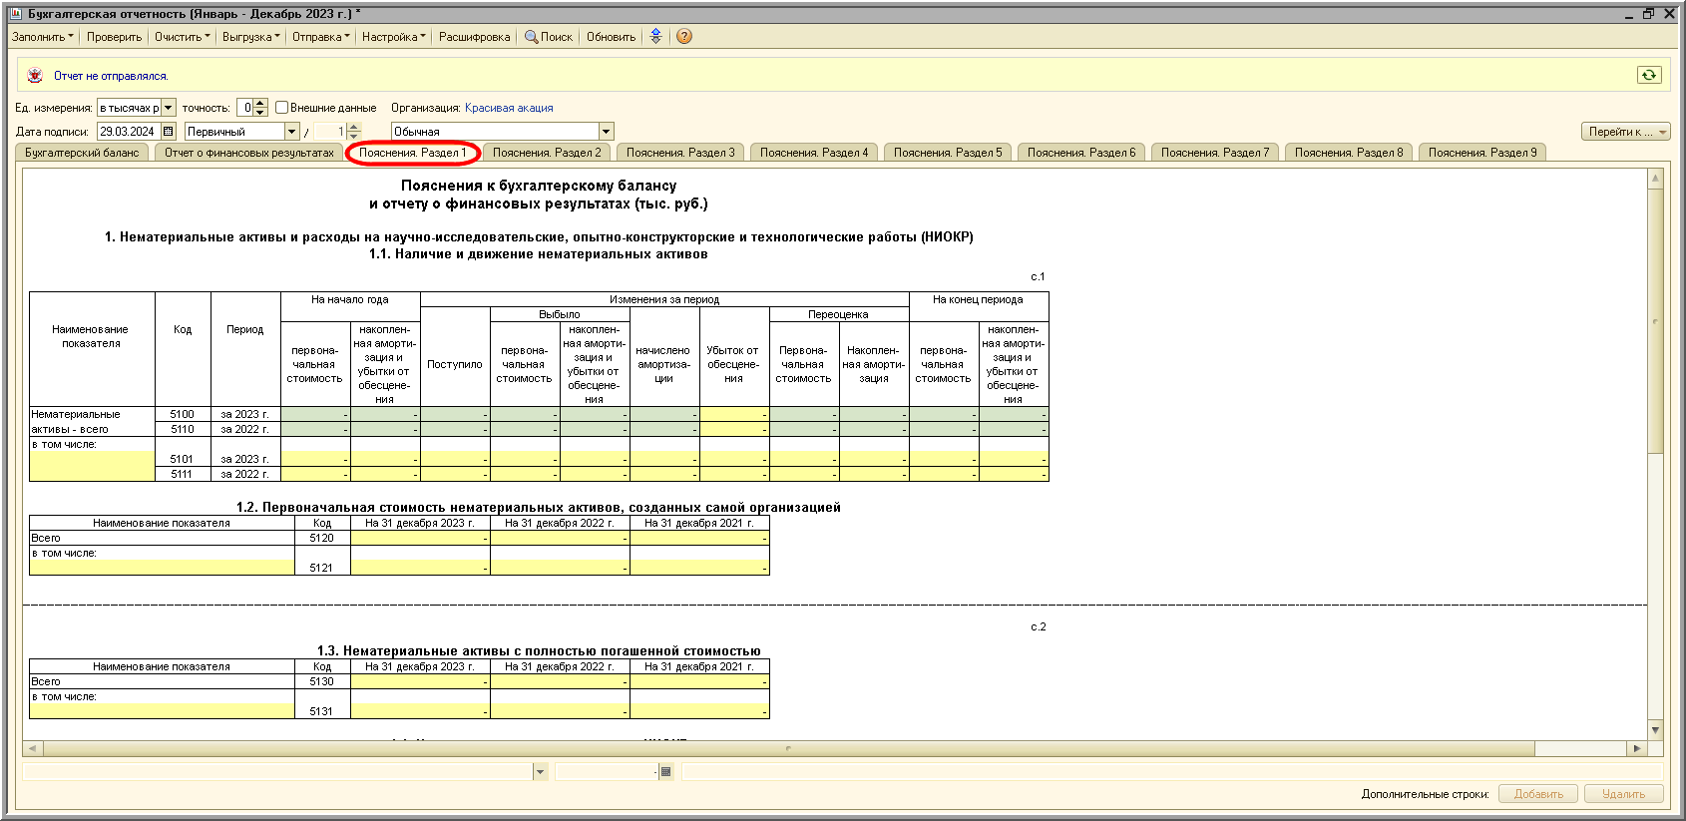Screen dimensions: 1686x821
Task: Click the Проверить toolbar button
Action: pyautogui.click(x=114, y=37)
